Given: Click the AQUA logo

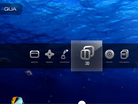Looking at the screenshot, I should [x=9, y=9].
